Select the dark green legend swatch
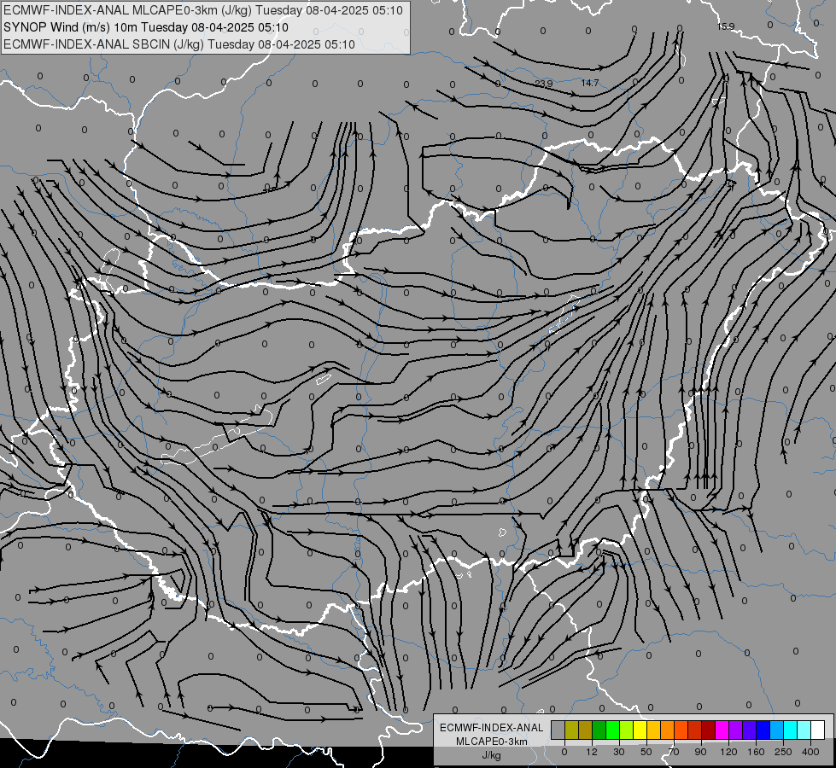Viewport: 836px width, 768px height. coord(599,730)
